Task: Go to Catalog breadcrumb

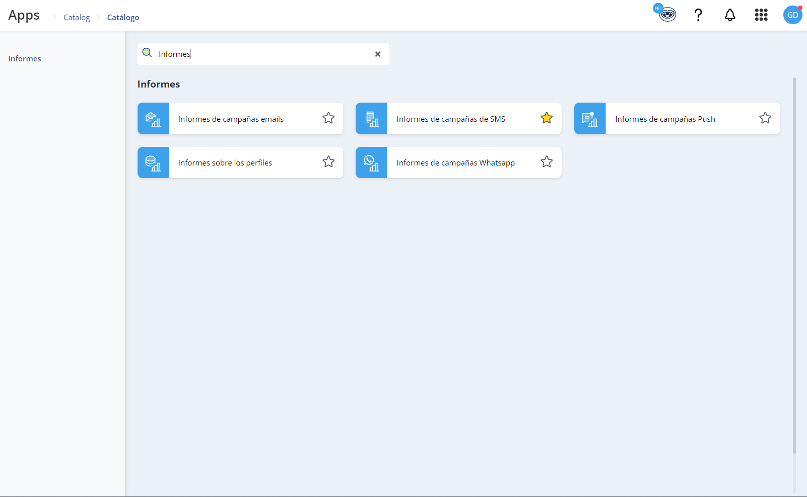Action: pyautogui.click(x=77, y=18)
